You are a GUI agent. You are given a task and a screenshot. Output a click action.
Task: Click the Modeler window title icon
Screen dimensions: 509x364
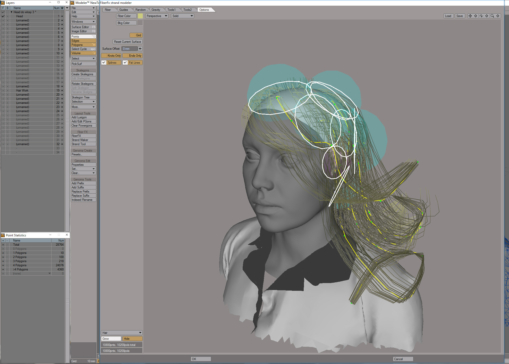[x=72, y=3]
